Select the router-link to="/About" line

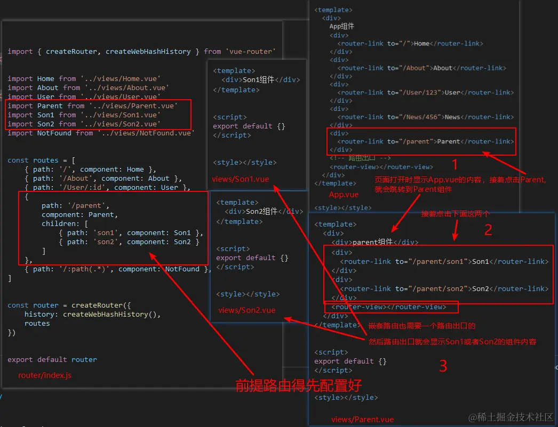pyautogui.click(x=422, y=68)
